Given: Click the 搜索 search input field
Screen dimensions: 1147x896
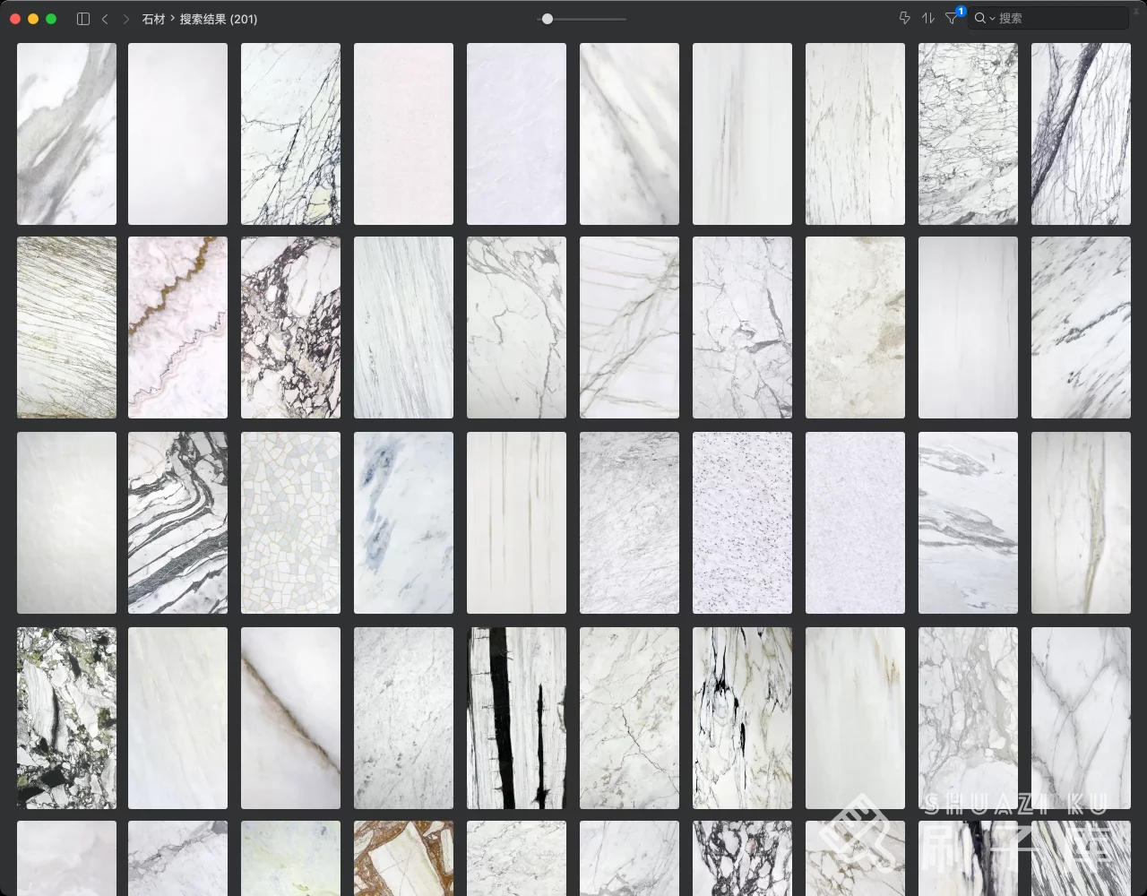Looking at the screenshot, I should [x=1057, y=19].
